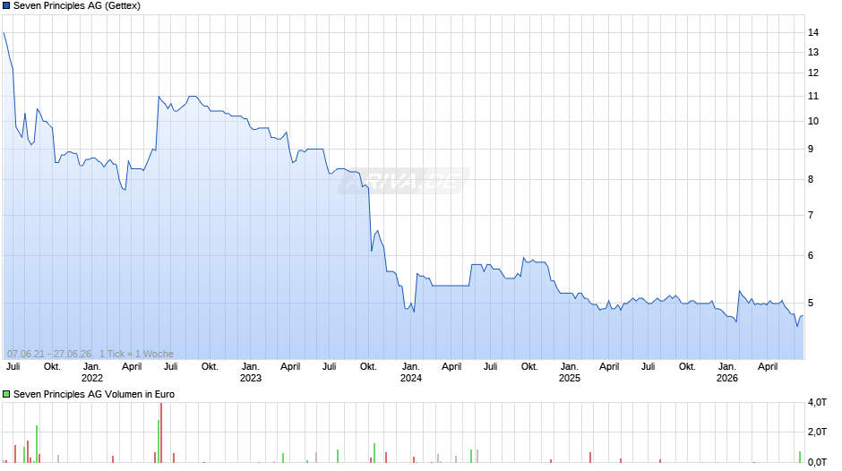Screen dimensions: 842x471
Task: Click the volume axis label '0,0T'
Action: point(817,462)
